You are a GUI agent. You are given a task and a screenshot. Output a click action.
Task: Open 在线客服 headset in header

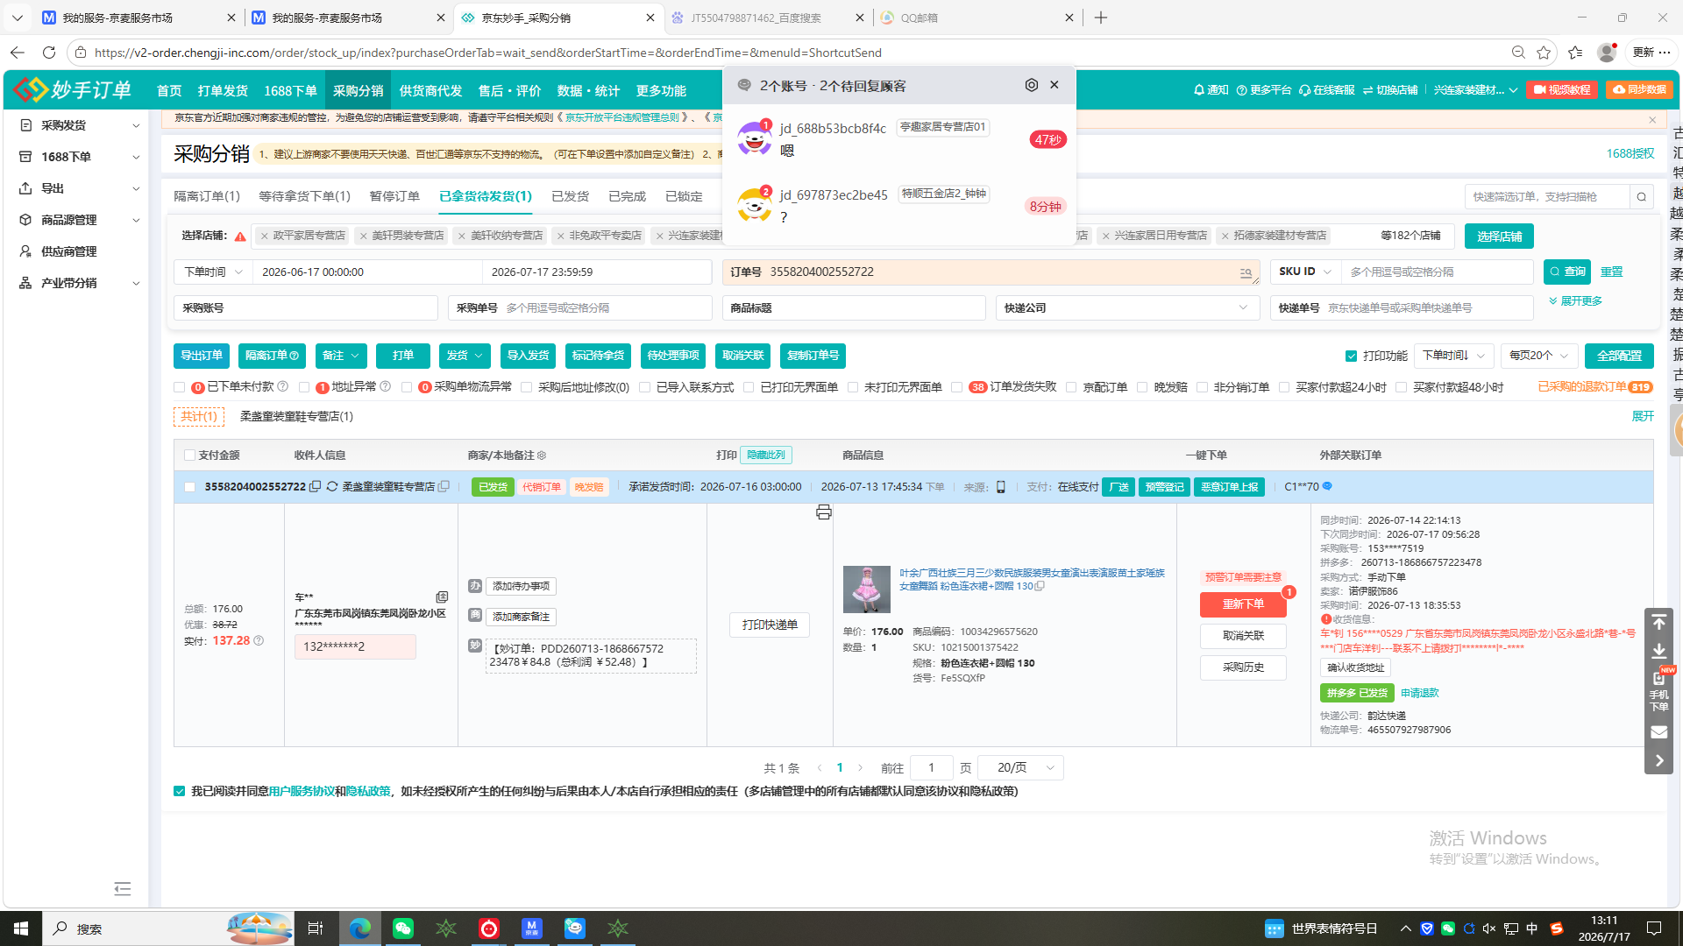1327,90
